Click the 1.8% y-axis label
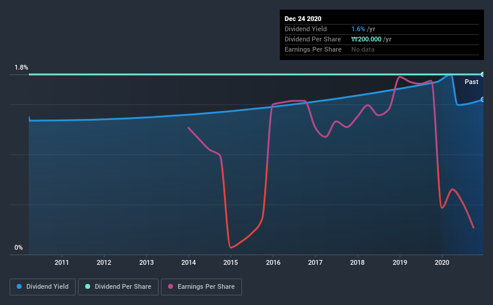Viewport: 493px width, 305px height. click(x=21, y=68)
